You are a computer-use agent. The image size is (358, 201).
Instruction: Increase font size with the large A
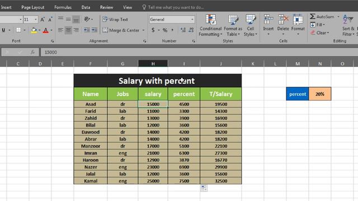click(43, 20)
